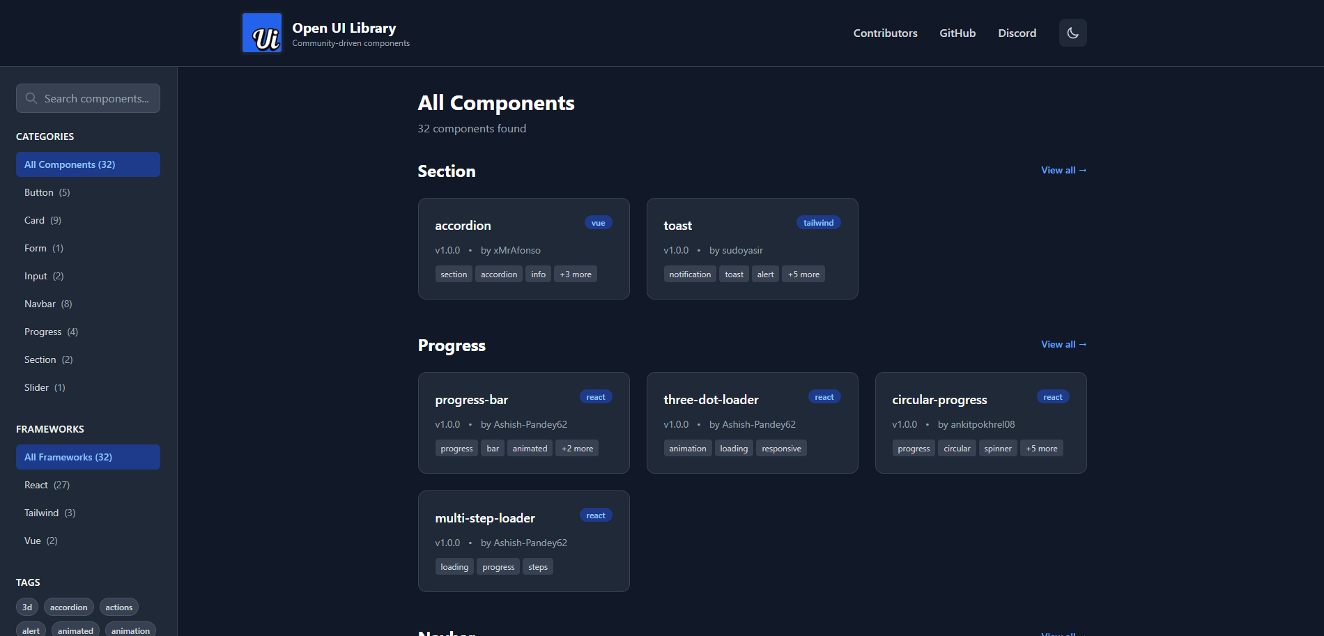Focus the Search components input field
This screenshot has width=1324, height=636.
98,98
